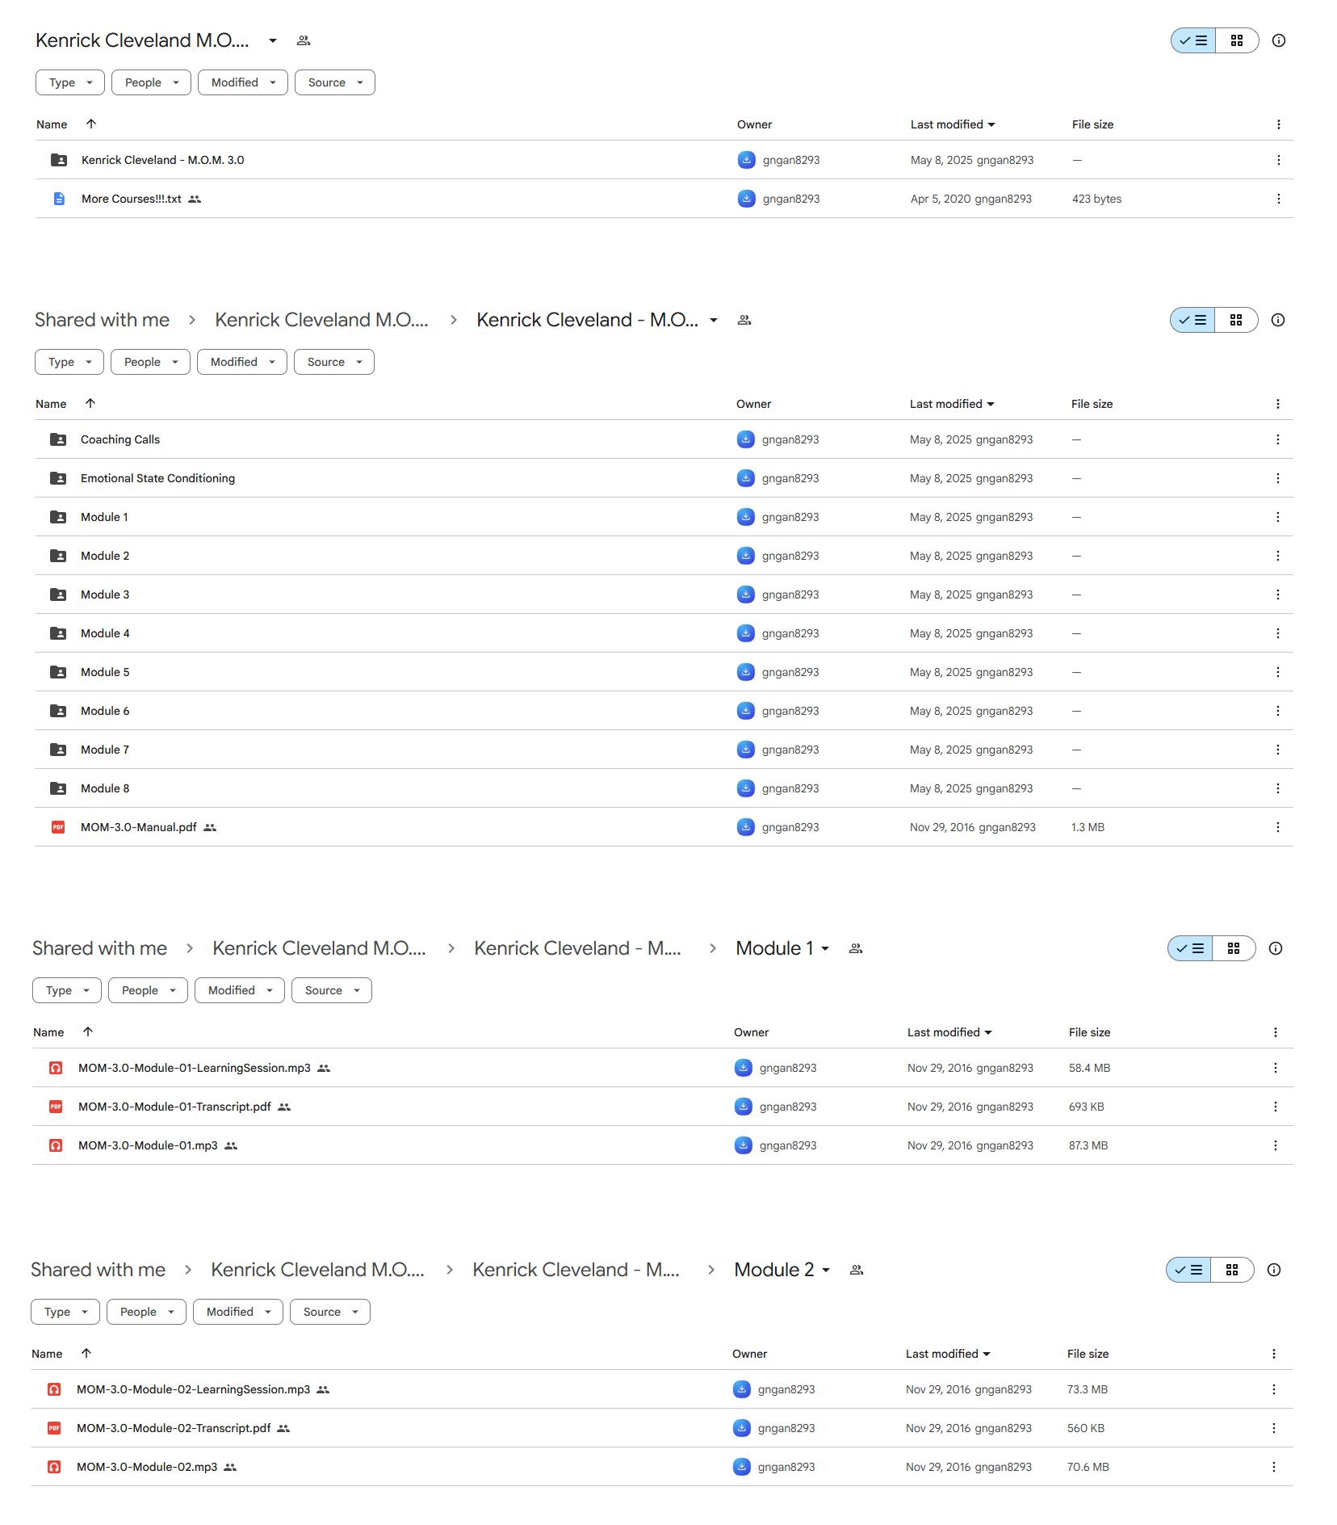Click column options dots in Module 1 list header

click(x=1275, y=1032)
